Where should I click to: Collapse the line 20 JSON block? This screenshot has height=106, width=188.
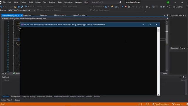[14, 65]
